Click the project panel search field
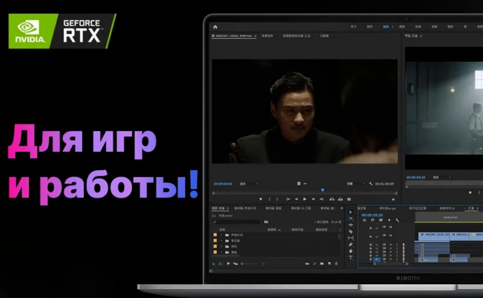The image size is (483, 298). pos(237,222)
